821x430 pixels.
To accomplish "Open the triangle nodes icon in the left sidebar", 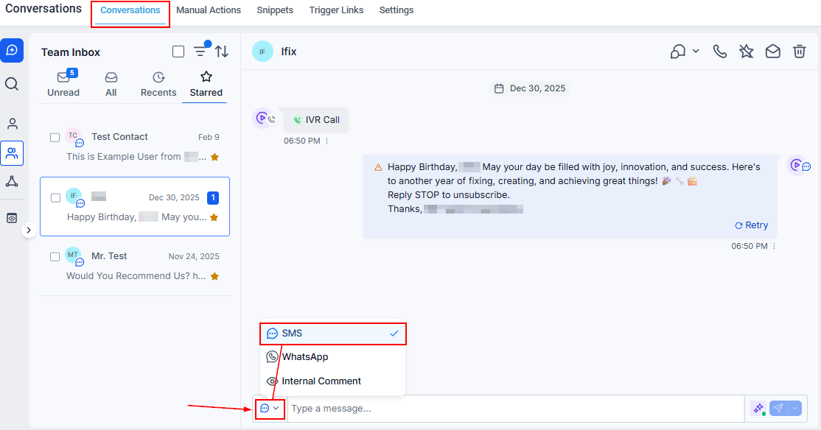I will (x=12, y=182).
